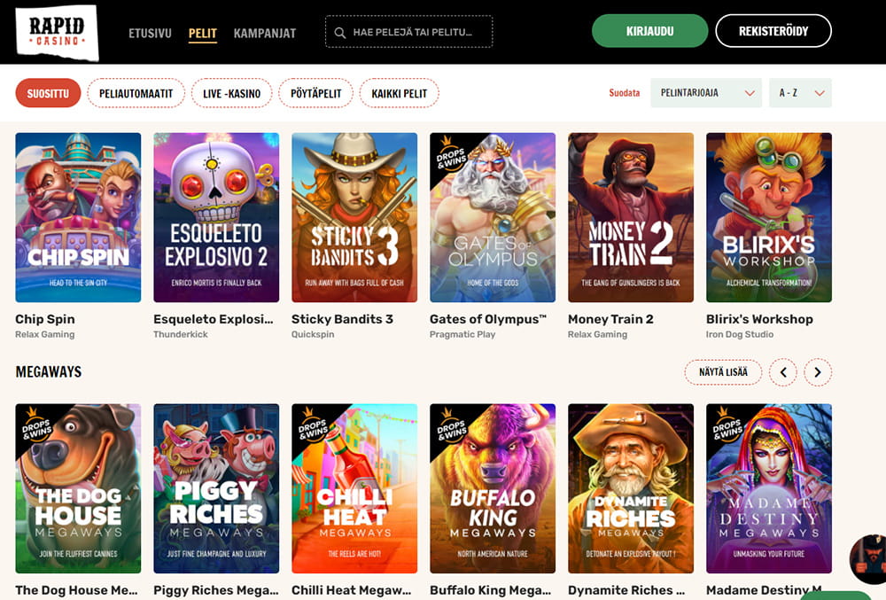Select the Pöytäpelit category tab

(x=316, y=93)
